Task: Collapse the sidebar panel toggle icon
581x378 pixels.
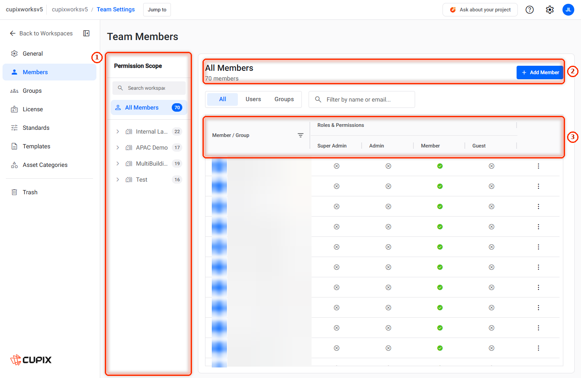Action: 86,33
